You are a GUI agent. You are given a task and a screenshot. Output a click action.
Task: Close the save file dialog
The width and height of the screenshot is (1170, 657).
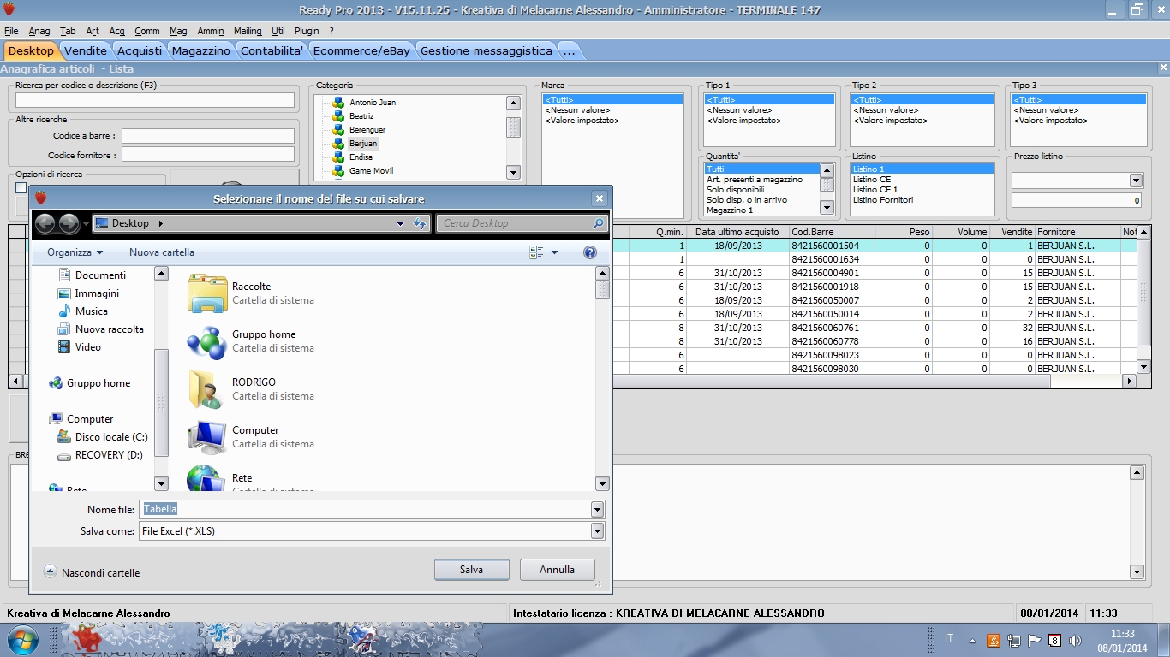599,198
